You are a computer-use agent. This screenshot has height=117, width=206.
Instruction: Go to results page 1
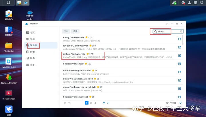[x=87, y=103]
